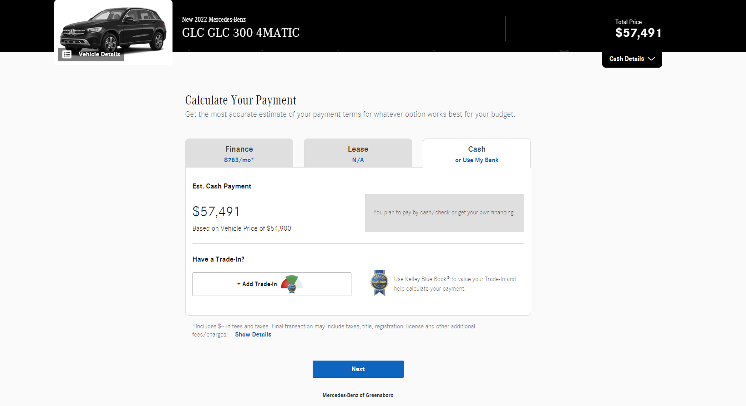Image resolution: width=746 pixels, height=406 pixels.
Task: Open the Vehicle Details list icon
Action: pyautogui.click(x=67, y=54)
